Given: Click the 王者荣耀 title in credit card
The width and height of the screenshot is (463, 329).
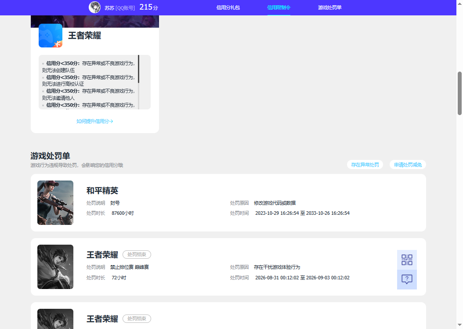Looking at the screenshot, I should coord(85,36).
